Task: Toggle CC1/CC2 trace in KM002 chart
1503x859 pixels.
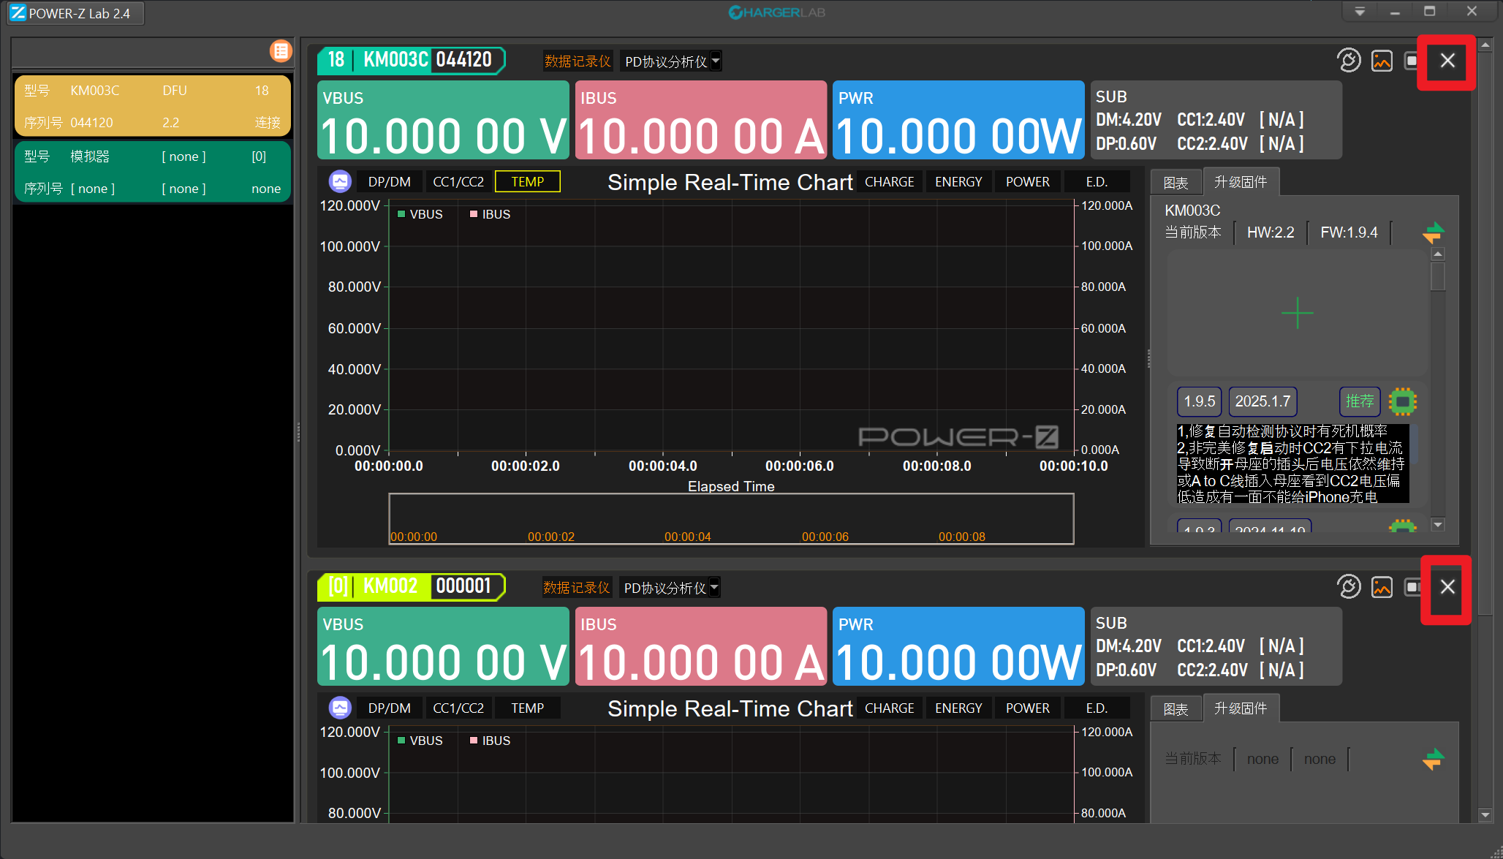Action: point(458,708)
